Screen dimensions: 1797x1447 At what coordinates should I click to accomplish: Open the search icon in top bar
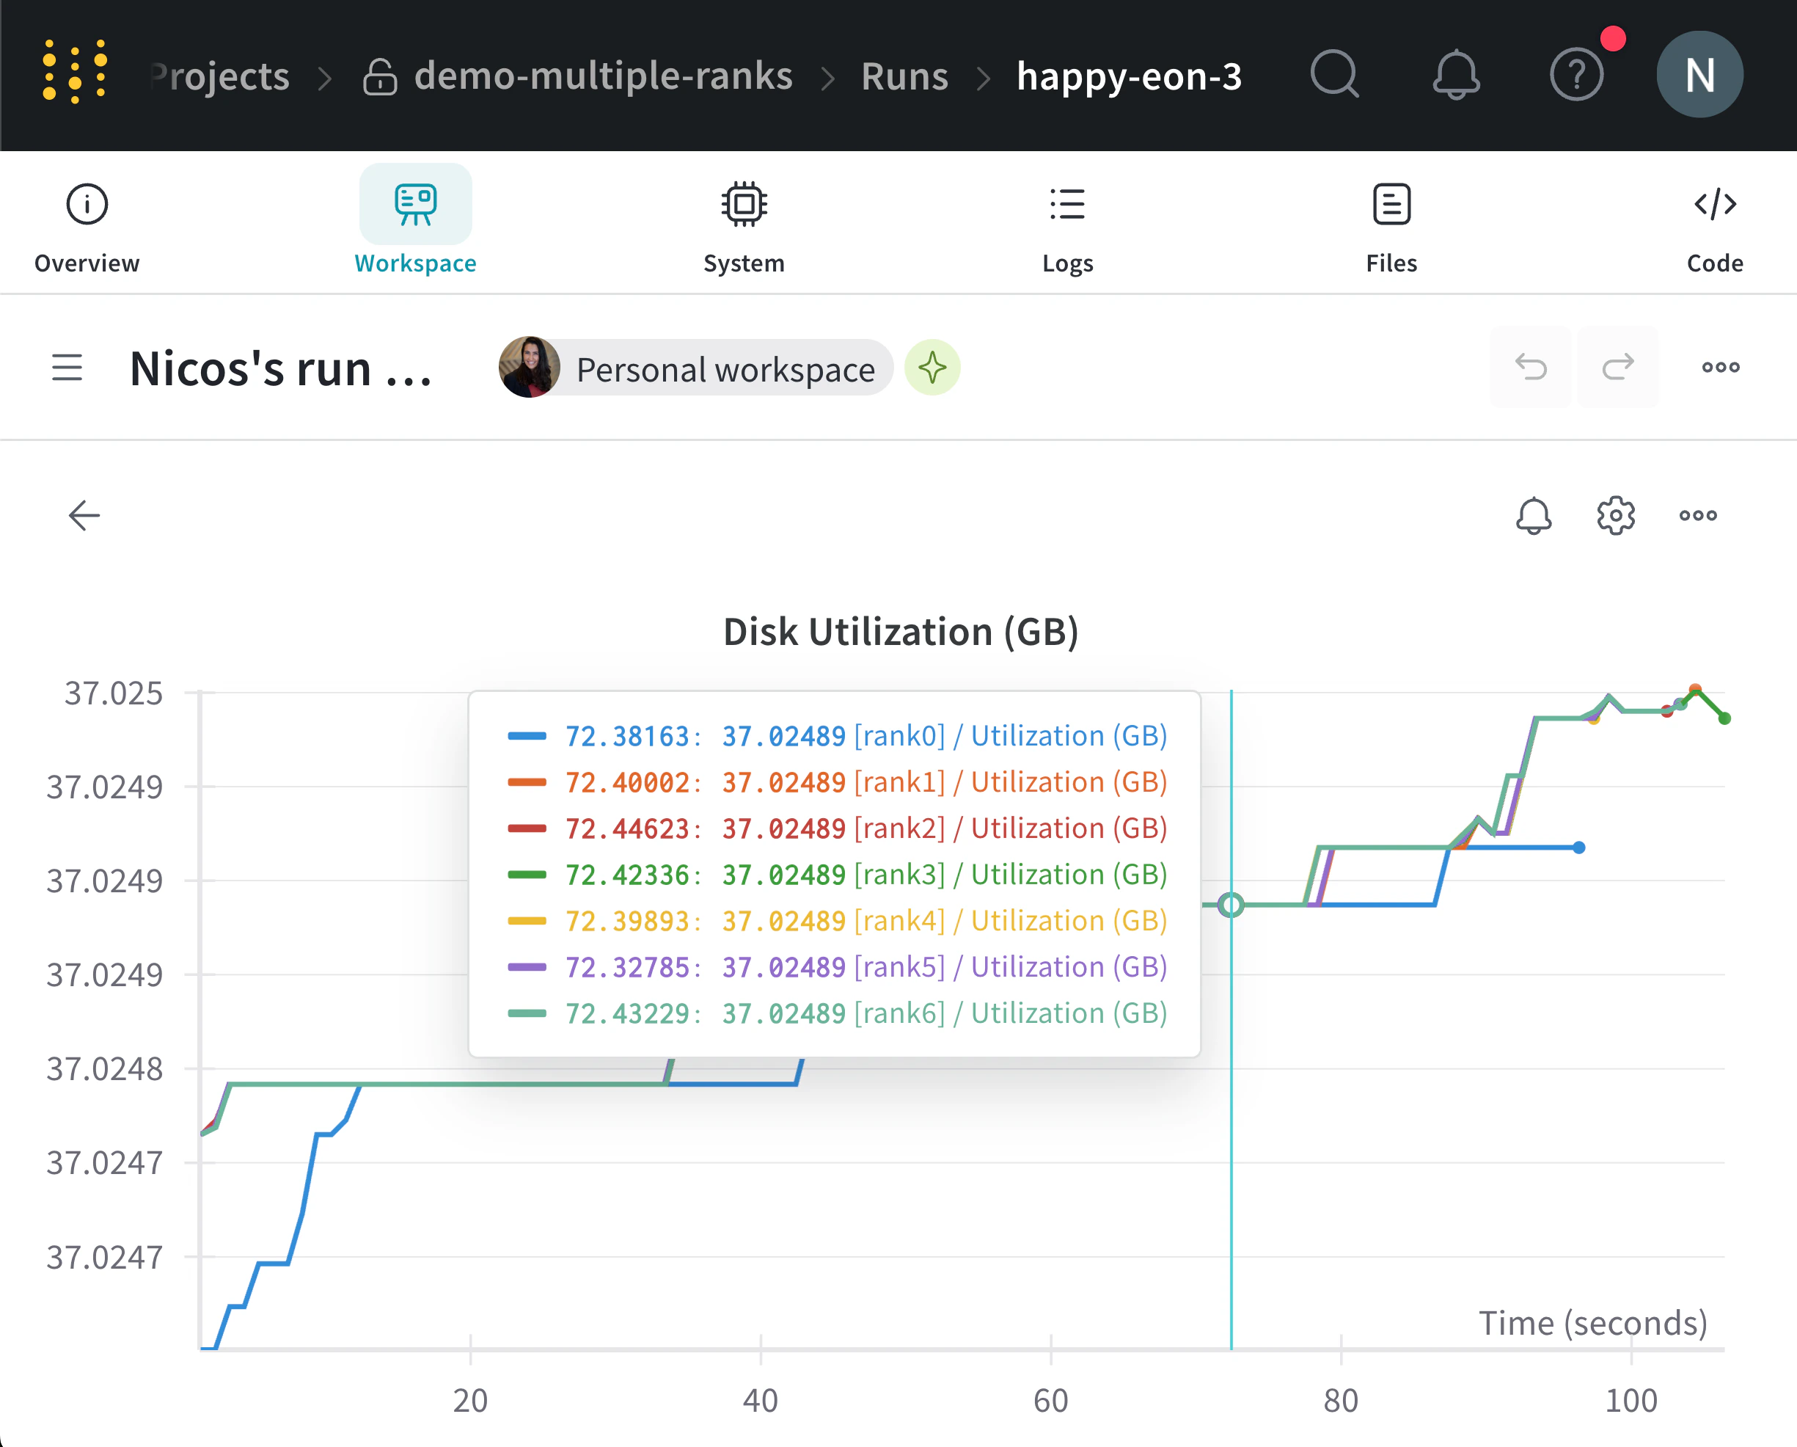(1333, 75)
